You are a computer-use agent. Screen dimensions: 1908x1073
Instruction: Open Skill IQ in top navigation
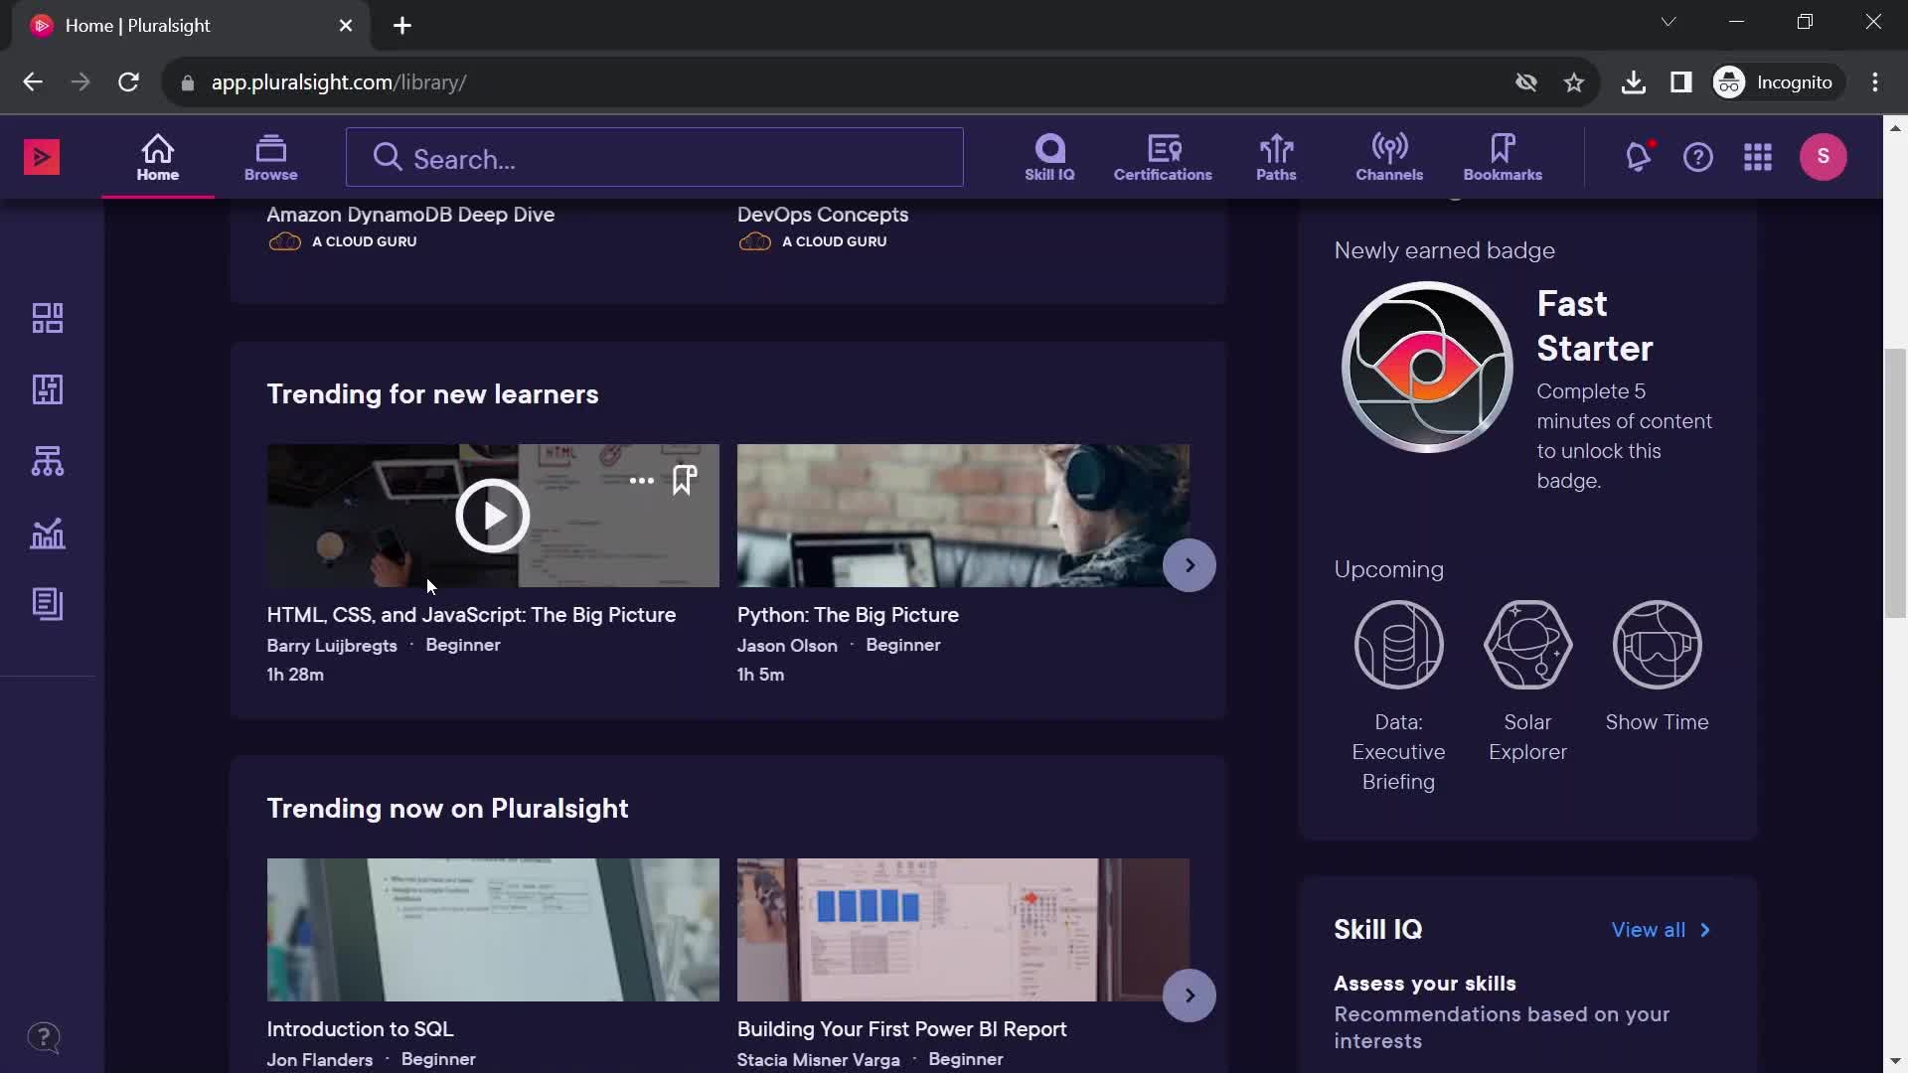tap(1049, 158)
